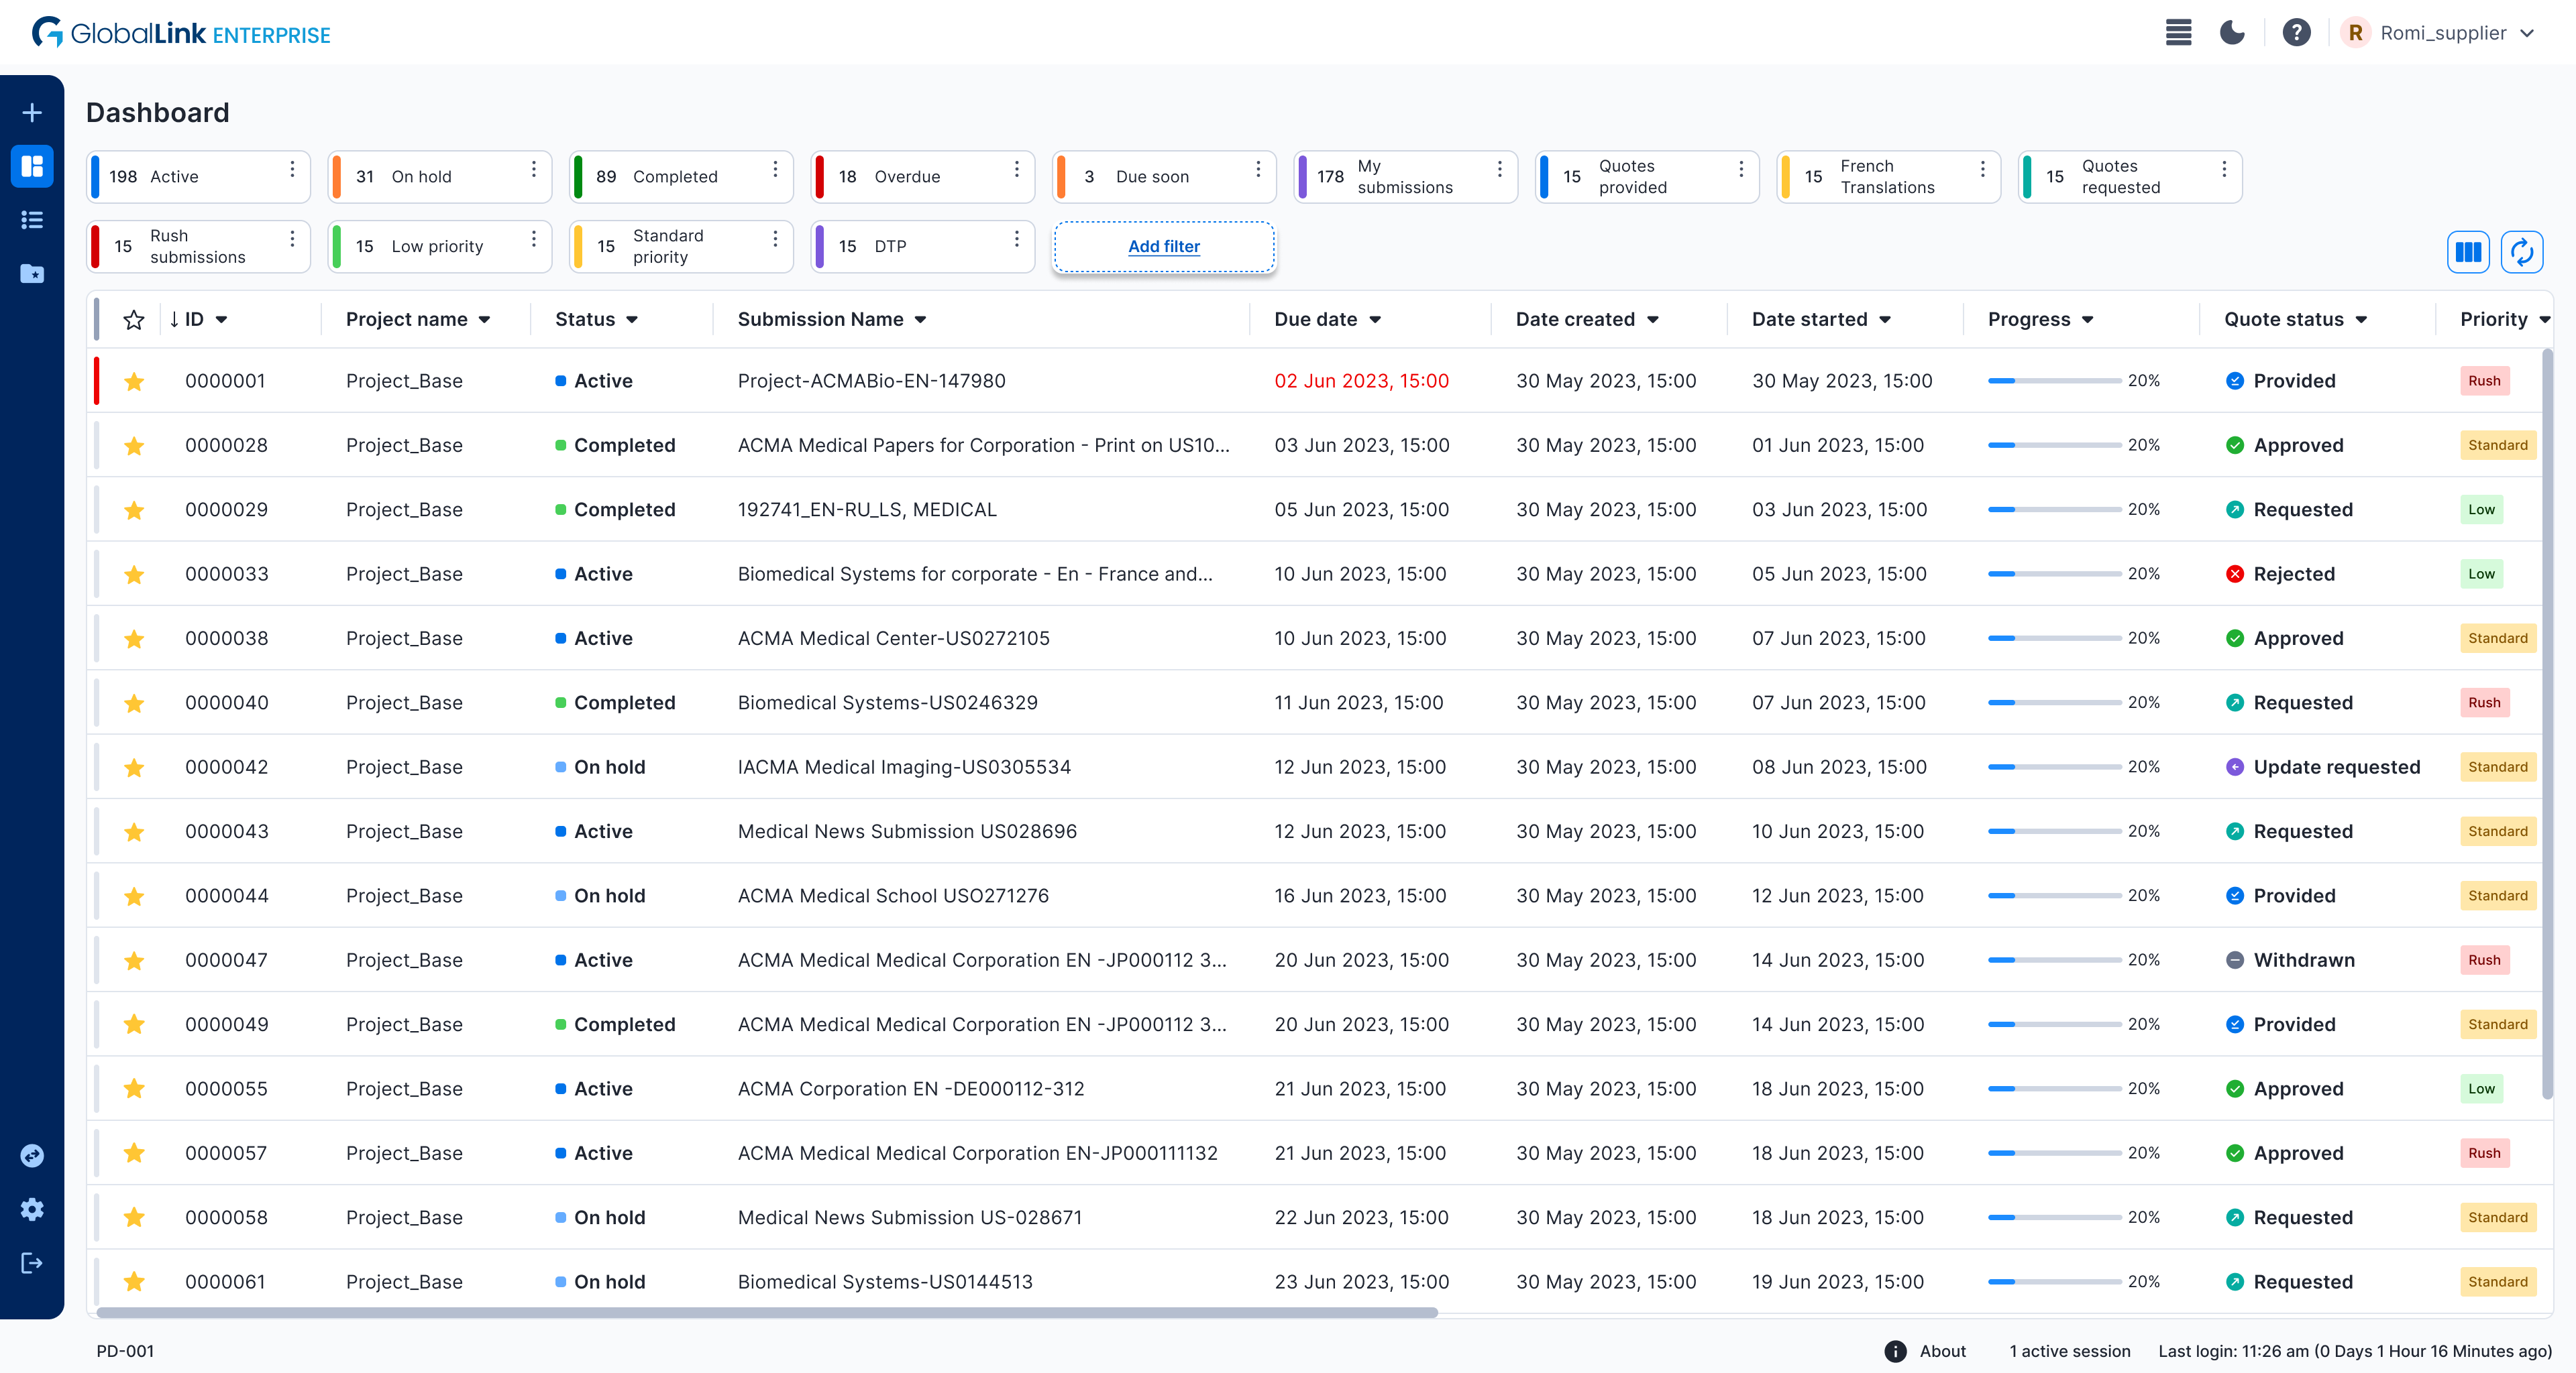2576x1373 pixels.
Task: Click the plus icon in sidebar
Action: pos(32,113)
